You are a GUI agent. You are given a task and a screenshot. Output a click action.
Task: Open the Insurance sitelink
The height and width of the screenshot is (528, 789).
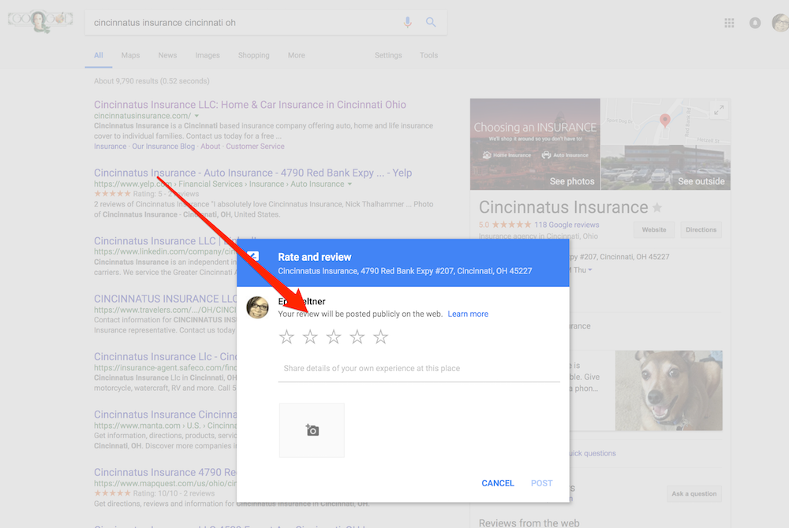click(x=110, y=147)
